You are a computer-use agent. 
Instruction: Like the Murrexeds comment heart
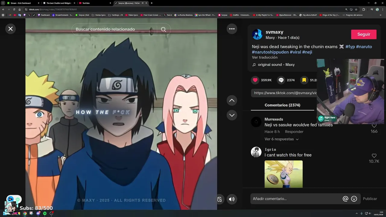(374, 126)
